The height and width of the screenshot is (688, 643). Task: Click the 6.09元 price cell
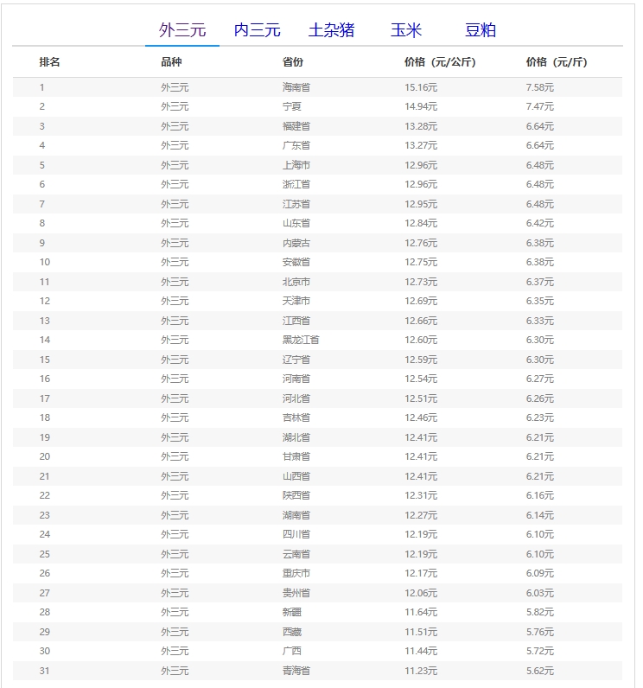[x=539, y=573]
